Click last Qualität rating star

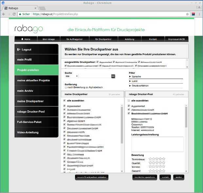coord(164,163)
